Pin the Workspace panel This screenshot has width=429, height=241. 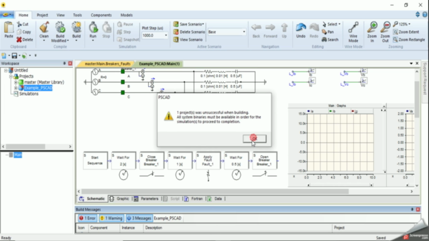pyautogui.click(x=64, y=64)
